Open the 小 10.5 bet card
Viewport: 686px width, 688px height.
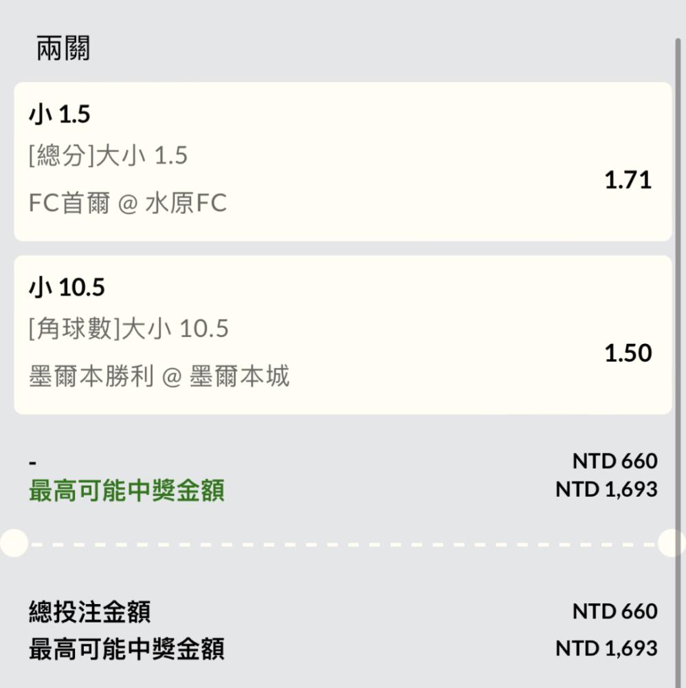coord(343,335)
